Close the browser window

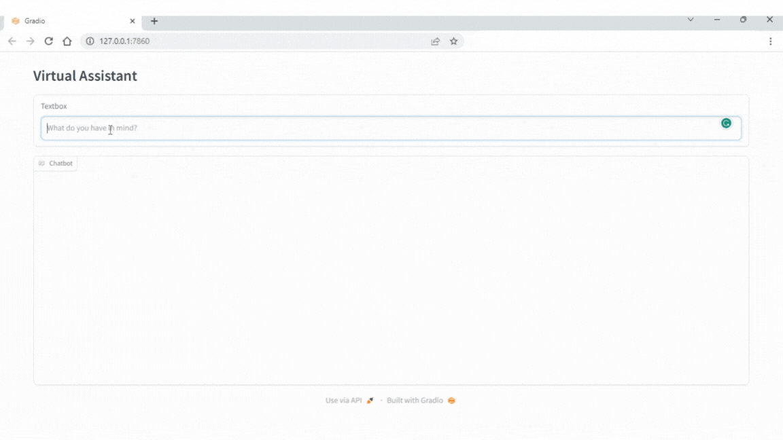click(769, 20)
